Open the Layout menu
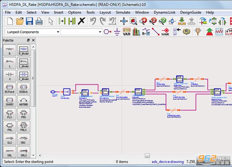 click(x=105, y=12)
